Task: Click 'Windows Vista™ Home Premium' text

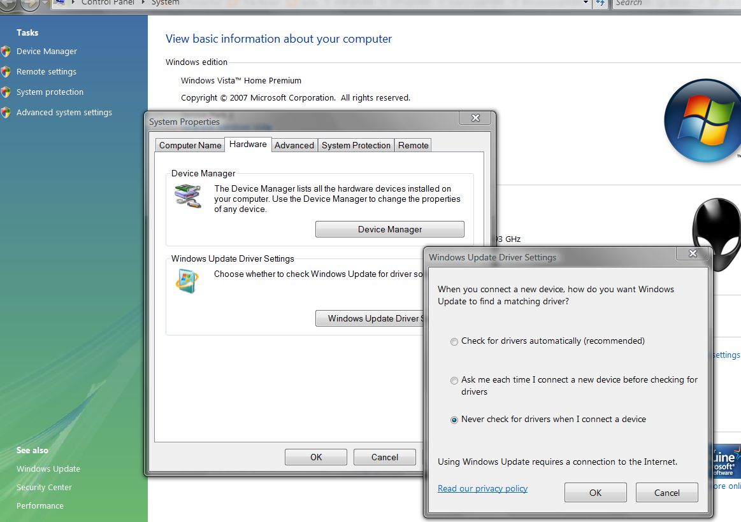Action: pos(241,81)
